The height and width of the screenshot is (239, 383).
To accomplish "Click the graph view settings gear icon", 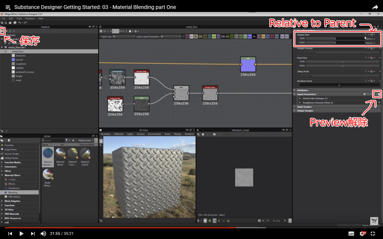I will 136,31.
